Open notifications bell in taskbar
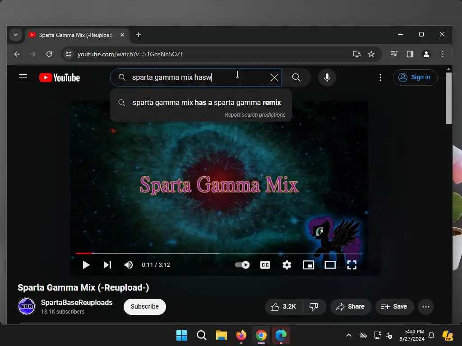 pyautogui.click(x=431, y=335)
